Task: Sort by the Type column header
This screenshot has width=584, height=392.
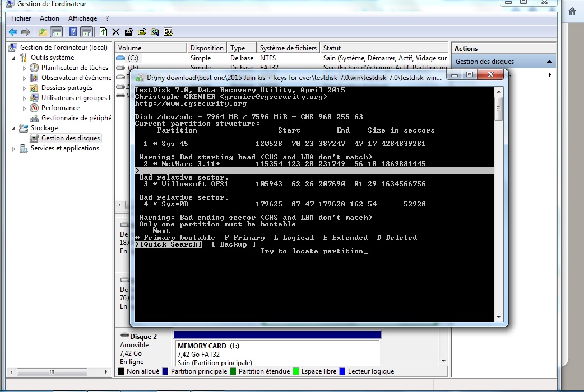Action: click(x=242, y=48)
